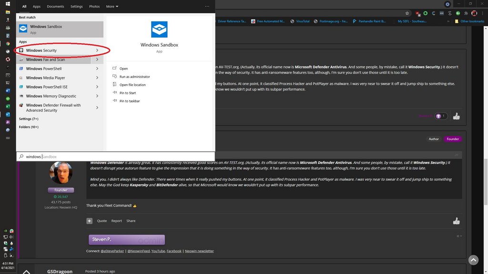
Task: Click the volume speaker tray icon
Action: point(11,237)
